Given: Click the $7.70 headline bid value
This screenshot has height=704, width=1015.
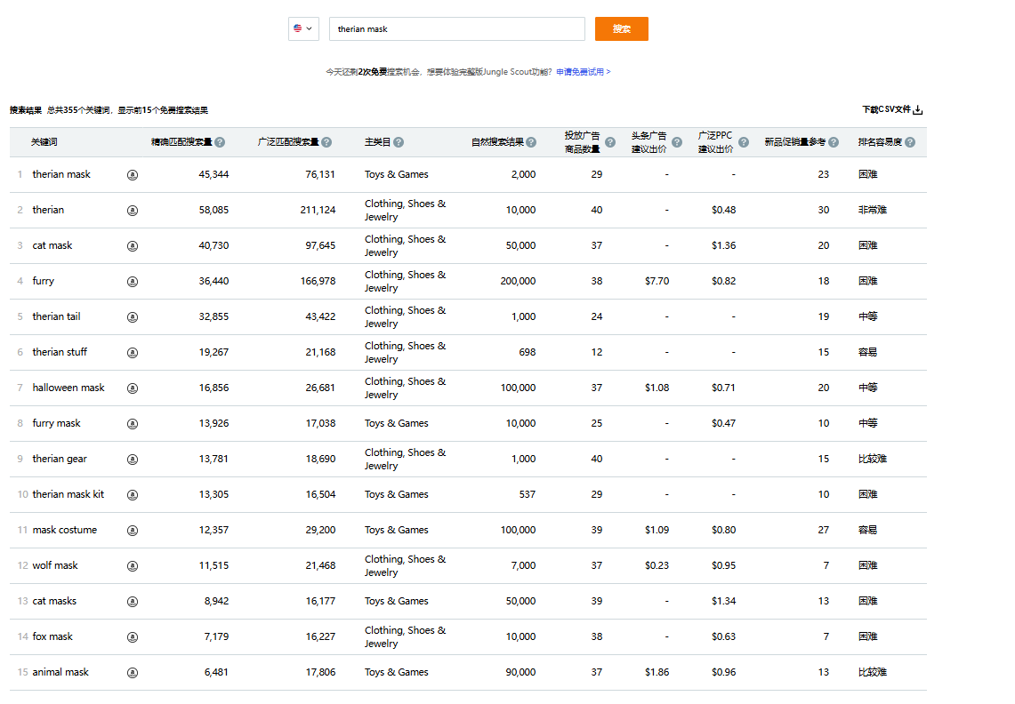Looking at the screenshot, I should pyautogui.click(x=657, y=282).
